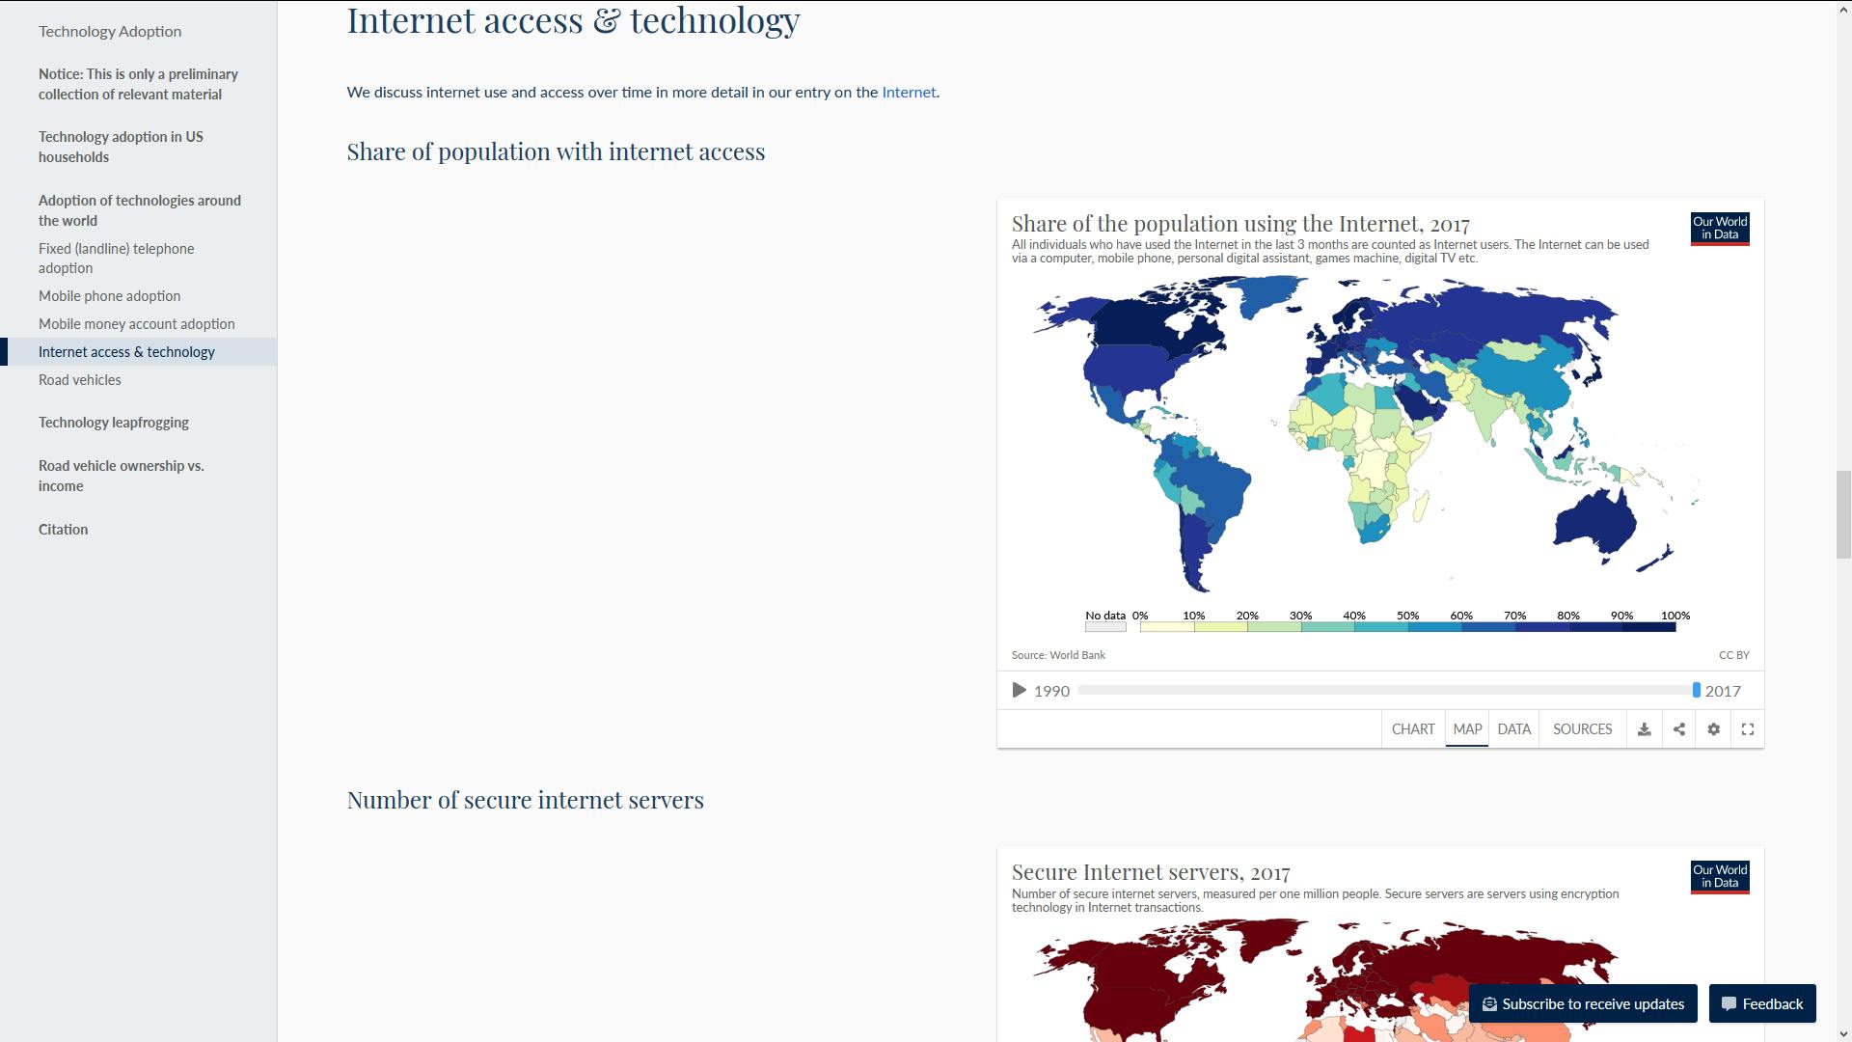Click the Feedback button
Viewport: 1852px width, 1042px height.
1762,1003
